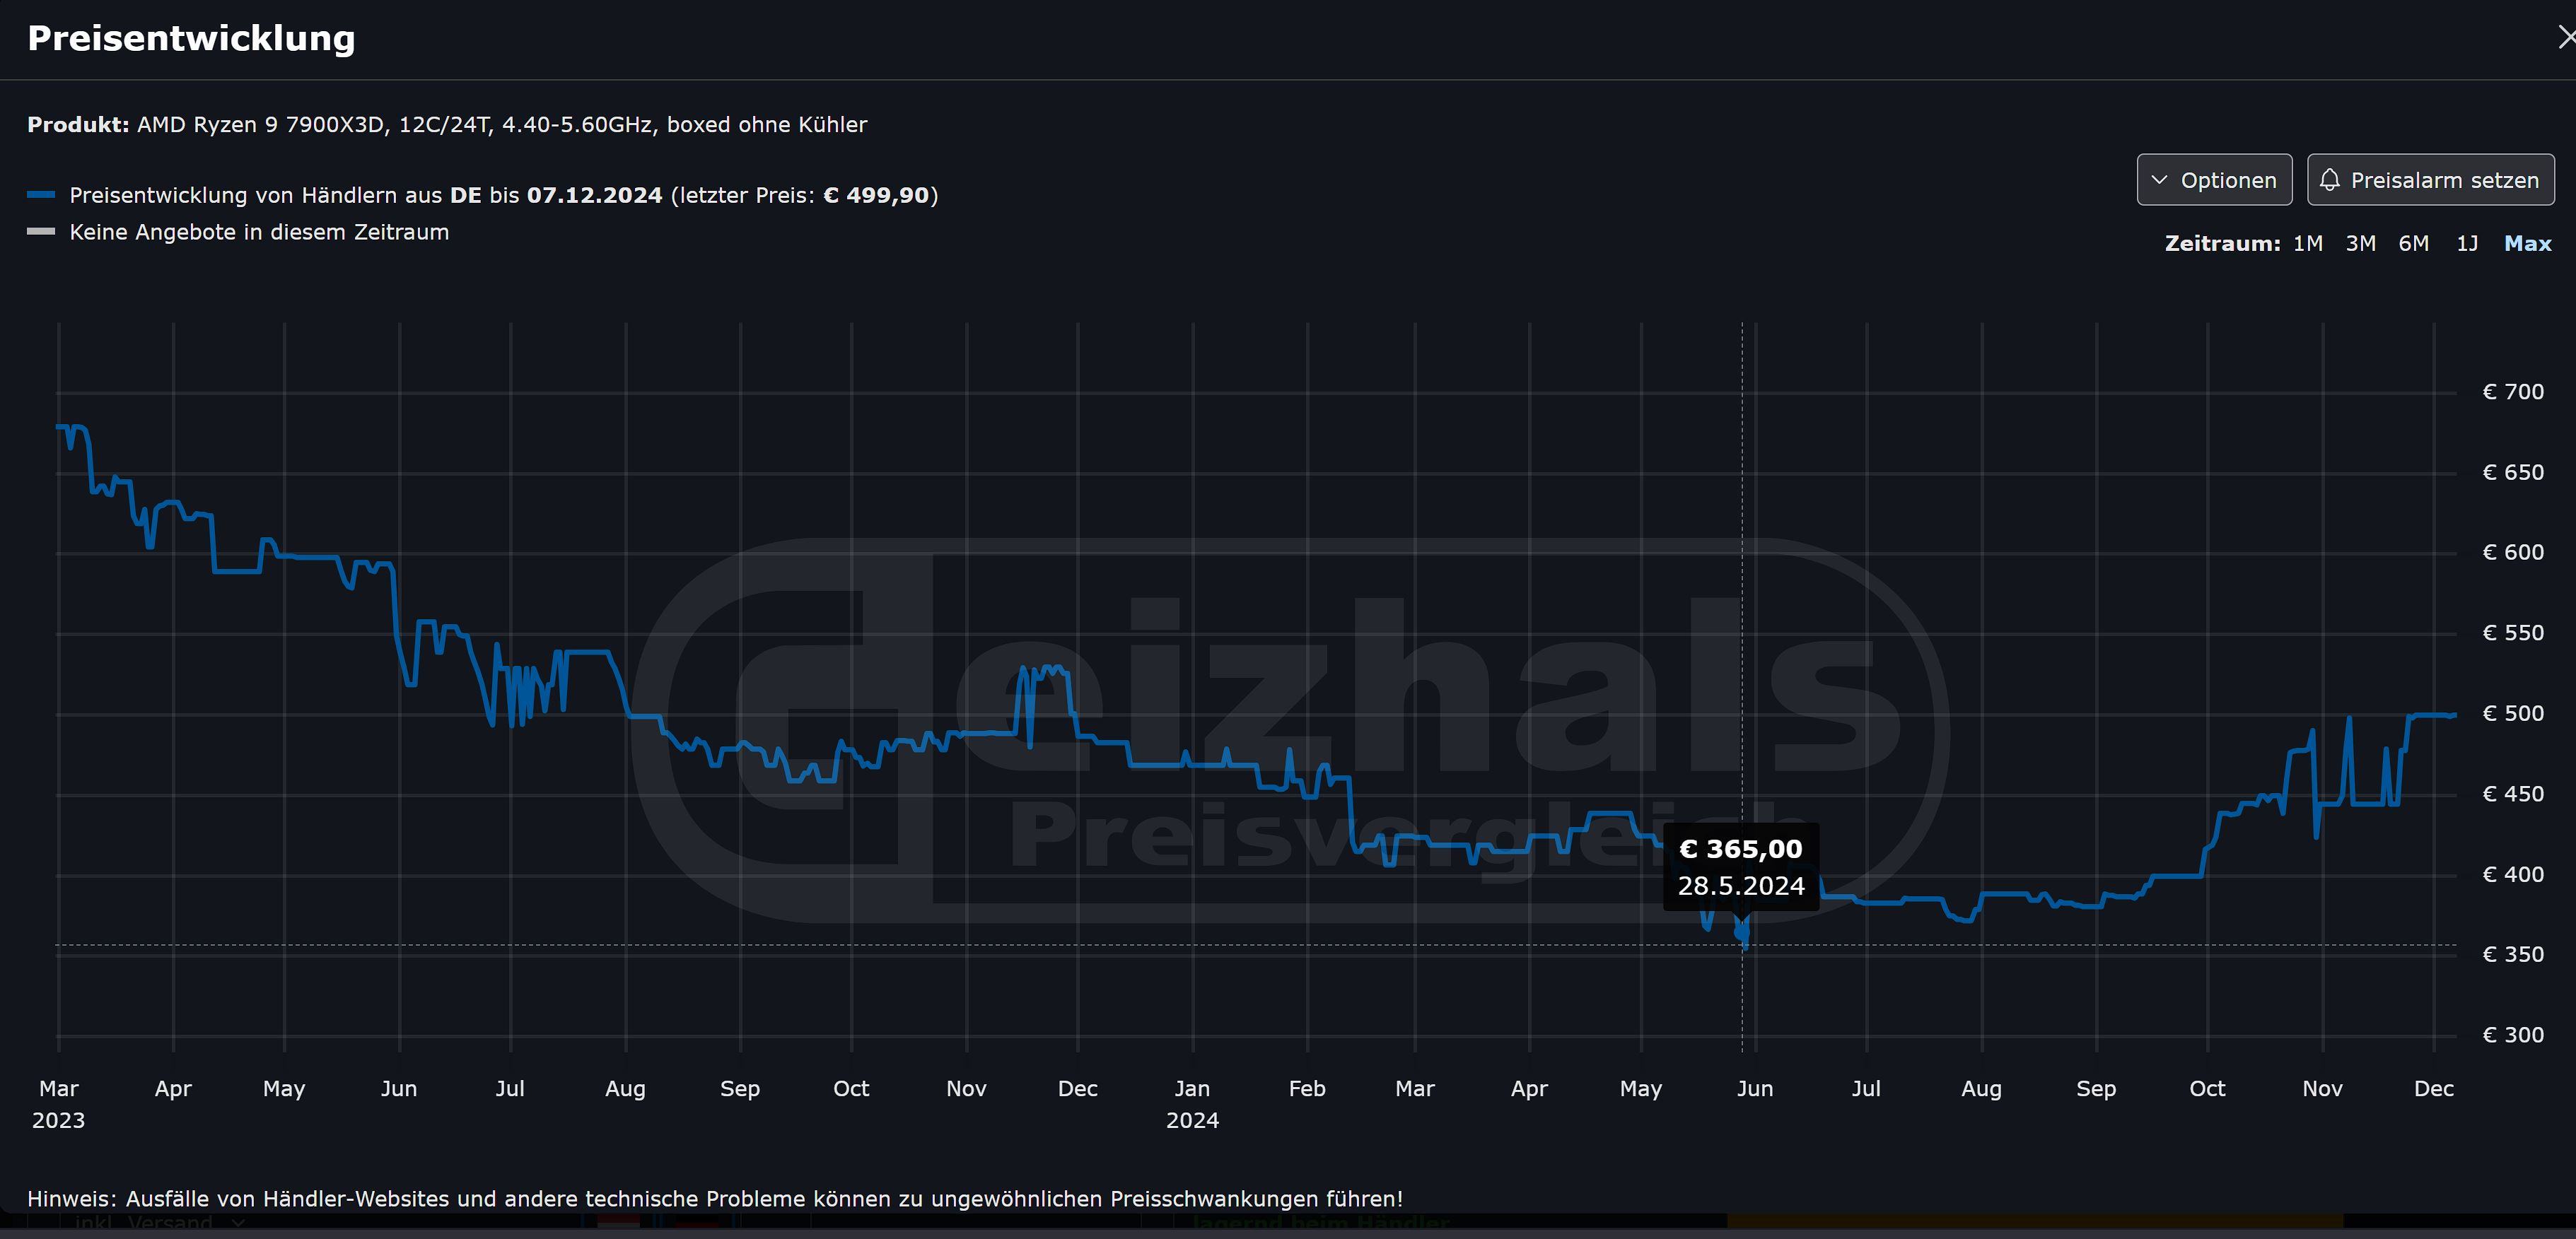
Task: Click the € 400 axis label
Action: (2513, 874)
